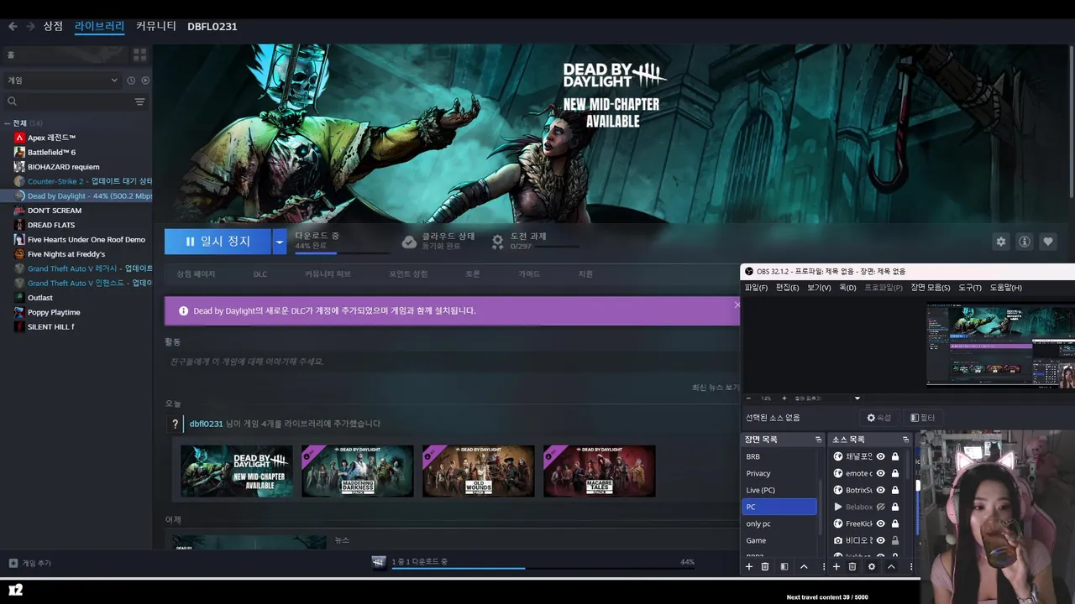The image size is (1075, 604).
Task: Pop out the OBS Scenes dock
Action: tap(818, 440)
